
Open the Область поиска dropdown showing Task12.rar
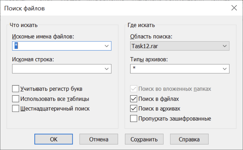point(180,46)
